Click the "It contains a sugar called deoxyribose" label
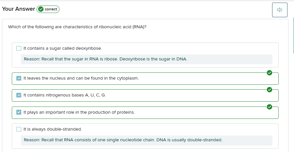This screenshot has height=152, width=294. pos(63,48)
